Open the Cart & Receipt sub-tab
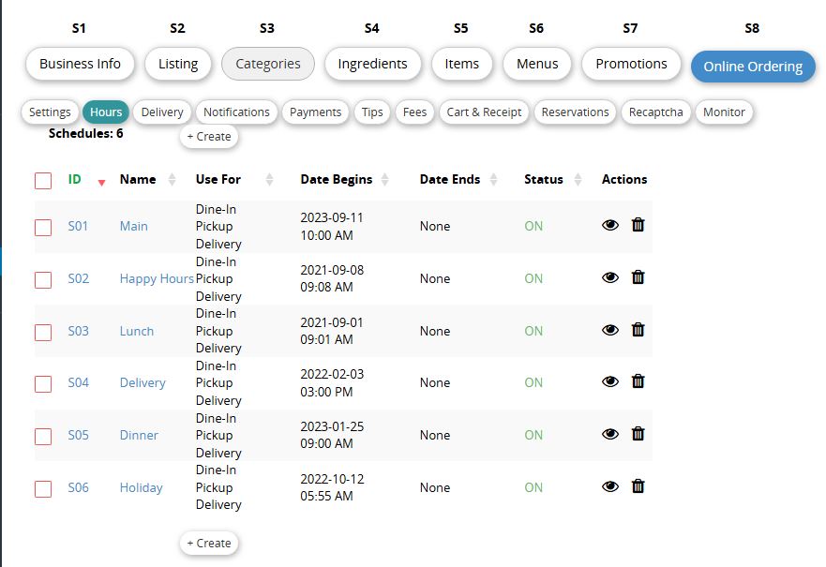Image resolution: width=826 pixels, height=567 pixels. [x=484, y=112]
